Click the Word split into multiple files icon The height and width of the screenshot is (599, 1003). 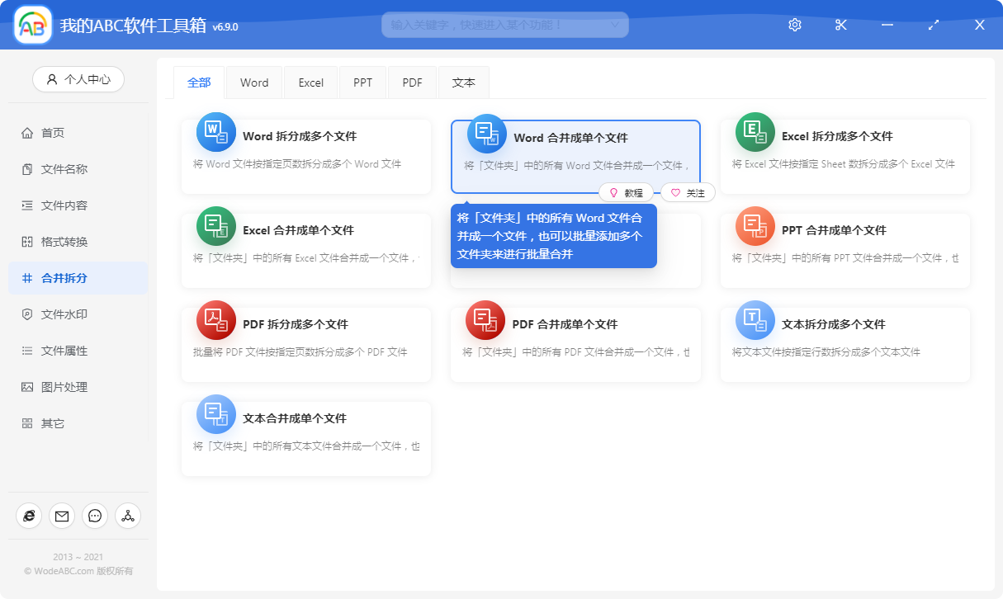click(216, 132)
